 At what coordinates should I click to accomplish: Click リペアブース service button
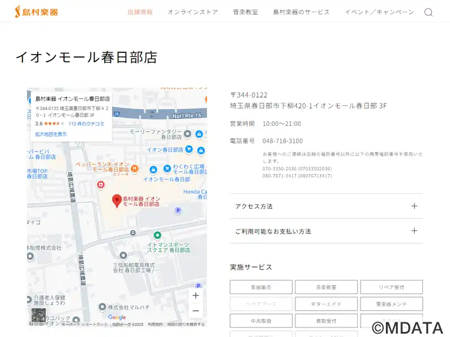[261, 304]
